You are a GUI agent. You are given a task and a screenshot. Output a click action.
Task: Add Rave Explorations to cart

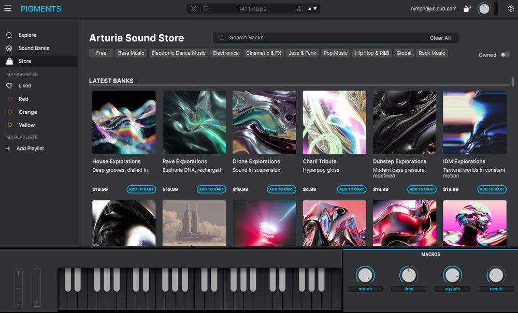[211, 189]
